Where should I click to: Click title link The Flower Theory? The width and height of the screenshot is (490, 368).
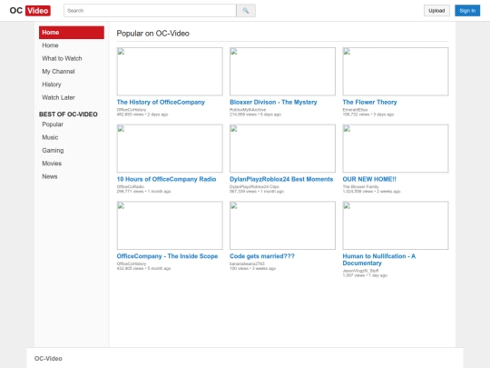[x=369, y=102]
